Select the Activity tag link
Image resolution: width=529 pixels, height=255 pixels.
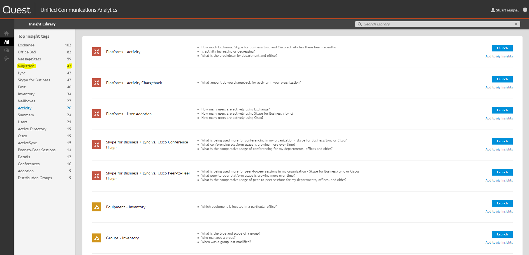pyautogui.click(x=25, y=108)
